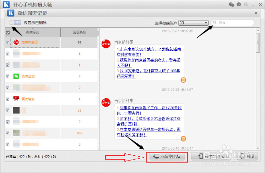Close the 微信聊天记录 dialog
Screen dimensions: 265x173
[256, 13]
